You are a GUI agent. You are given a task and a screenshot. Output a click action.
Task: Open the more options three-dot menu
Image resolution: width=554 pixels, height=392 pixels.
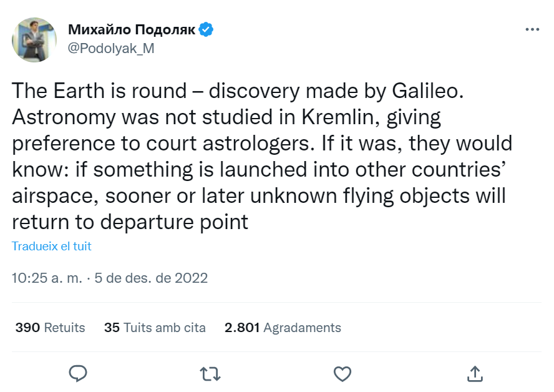click(532, 29)
